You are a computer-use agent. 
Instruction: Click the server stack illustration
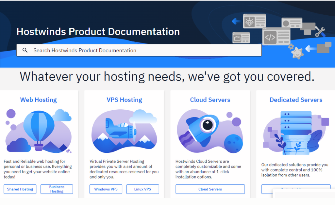pos(296,133)
